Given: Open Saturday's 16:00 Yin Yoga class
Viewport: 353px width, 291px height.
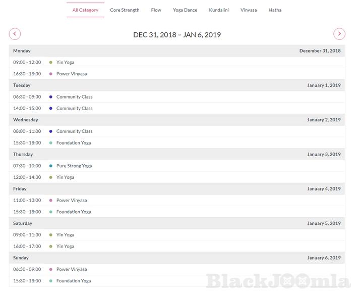Looking at the screenshot, I should (65, 247).
